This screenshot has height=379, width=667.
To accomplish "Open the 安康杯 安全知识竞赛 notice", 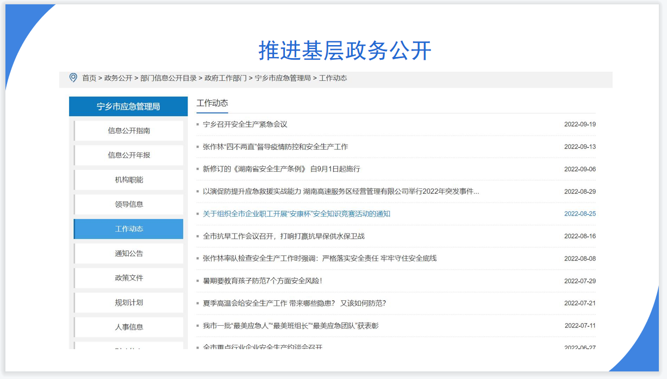I will pos(296,214).
